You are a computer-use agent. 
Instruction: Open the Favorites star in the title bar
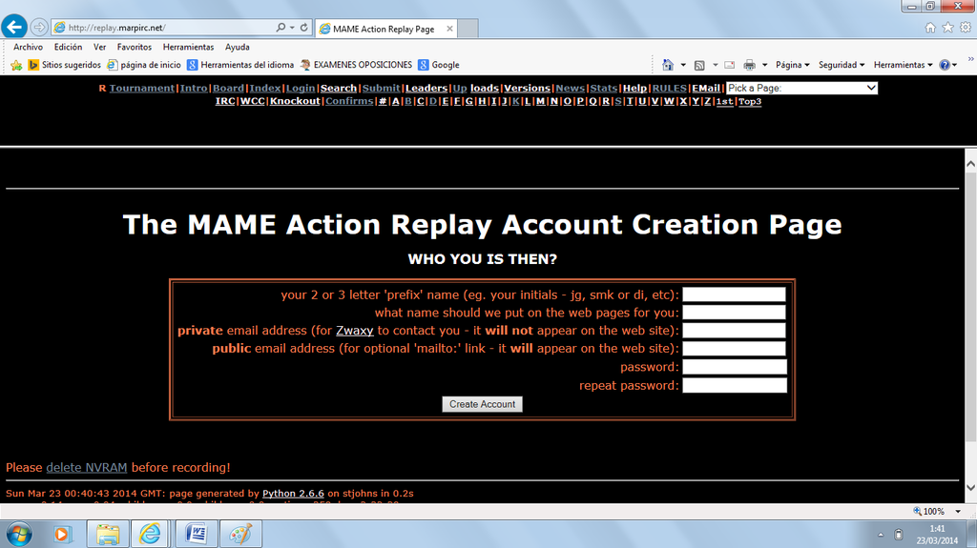[x=947, y=28]
